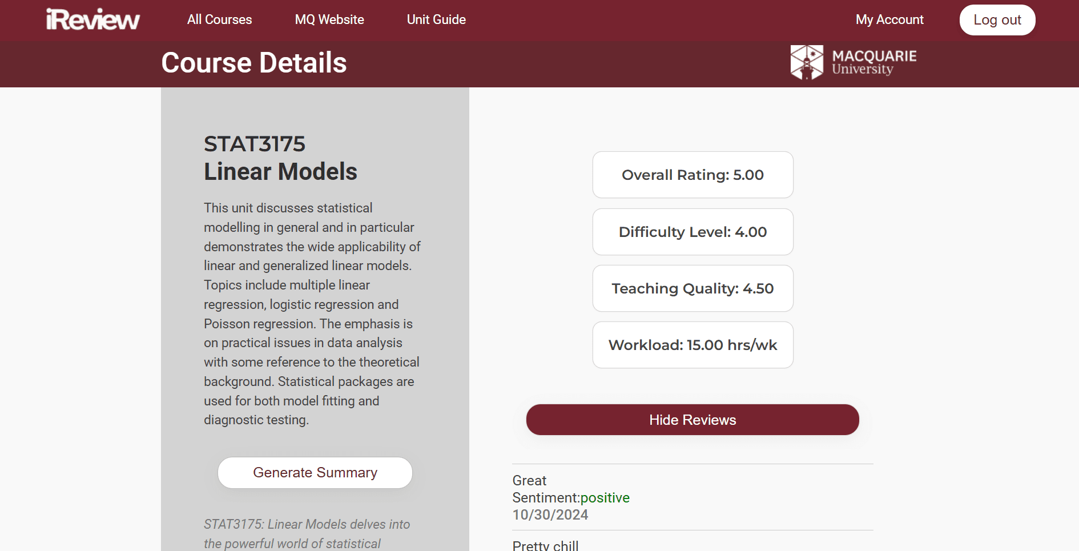Select the Teaching Quality: 4.50 card
This screenshot has height=551, width=1079.
click(x=693, y=288)
